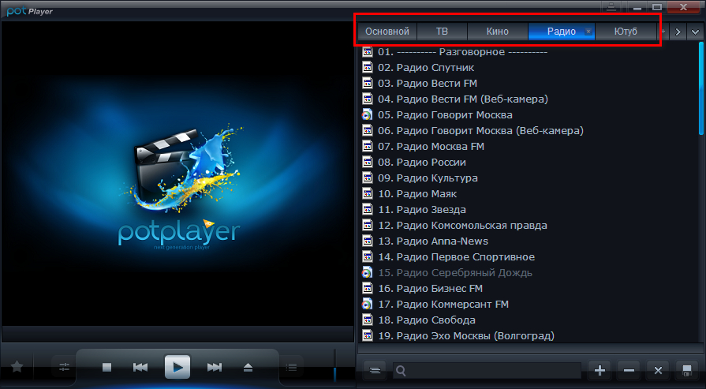Select 12. Радио Комсомольская правда
The height and width of the screenshot is (389, 706).
[x=462, y=225]
